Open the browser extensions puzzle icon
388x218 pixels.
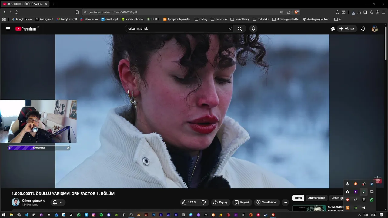(337, 12)
